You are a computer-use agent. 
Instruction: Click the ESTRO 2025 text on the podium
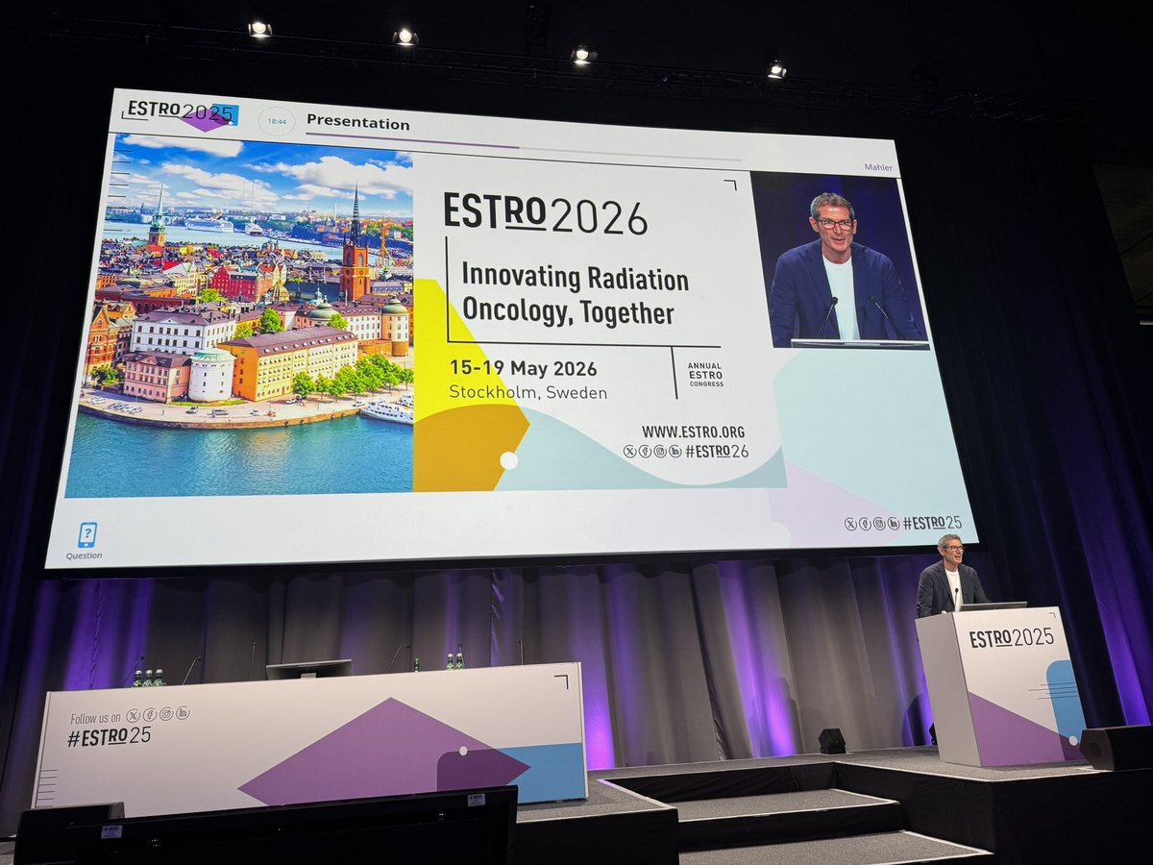pyautogui.click(x=1011, y=638)
